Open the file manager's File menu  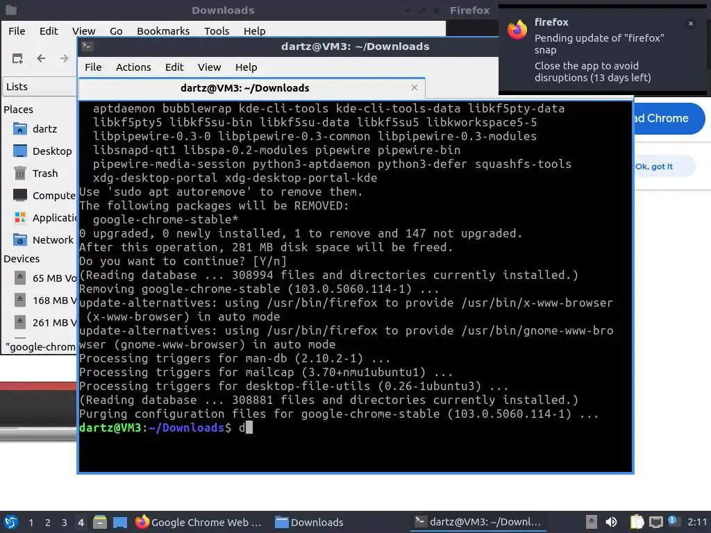[17, 31]
